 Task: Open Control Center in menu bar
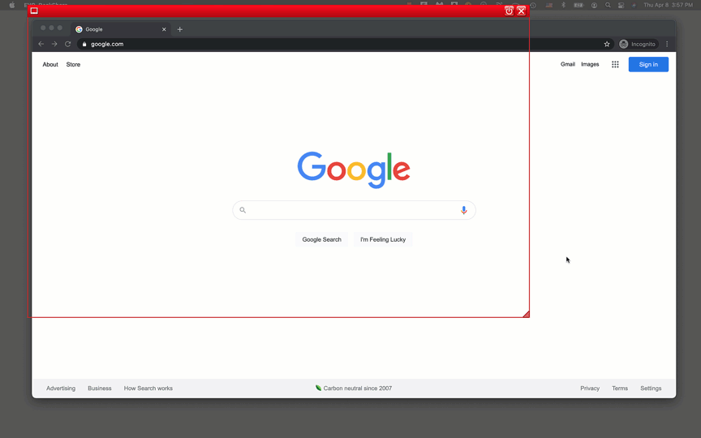tap(621, 5)
